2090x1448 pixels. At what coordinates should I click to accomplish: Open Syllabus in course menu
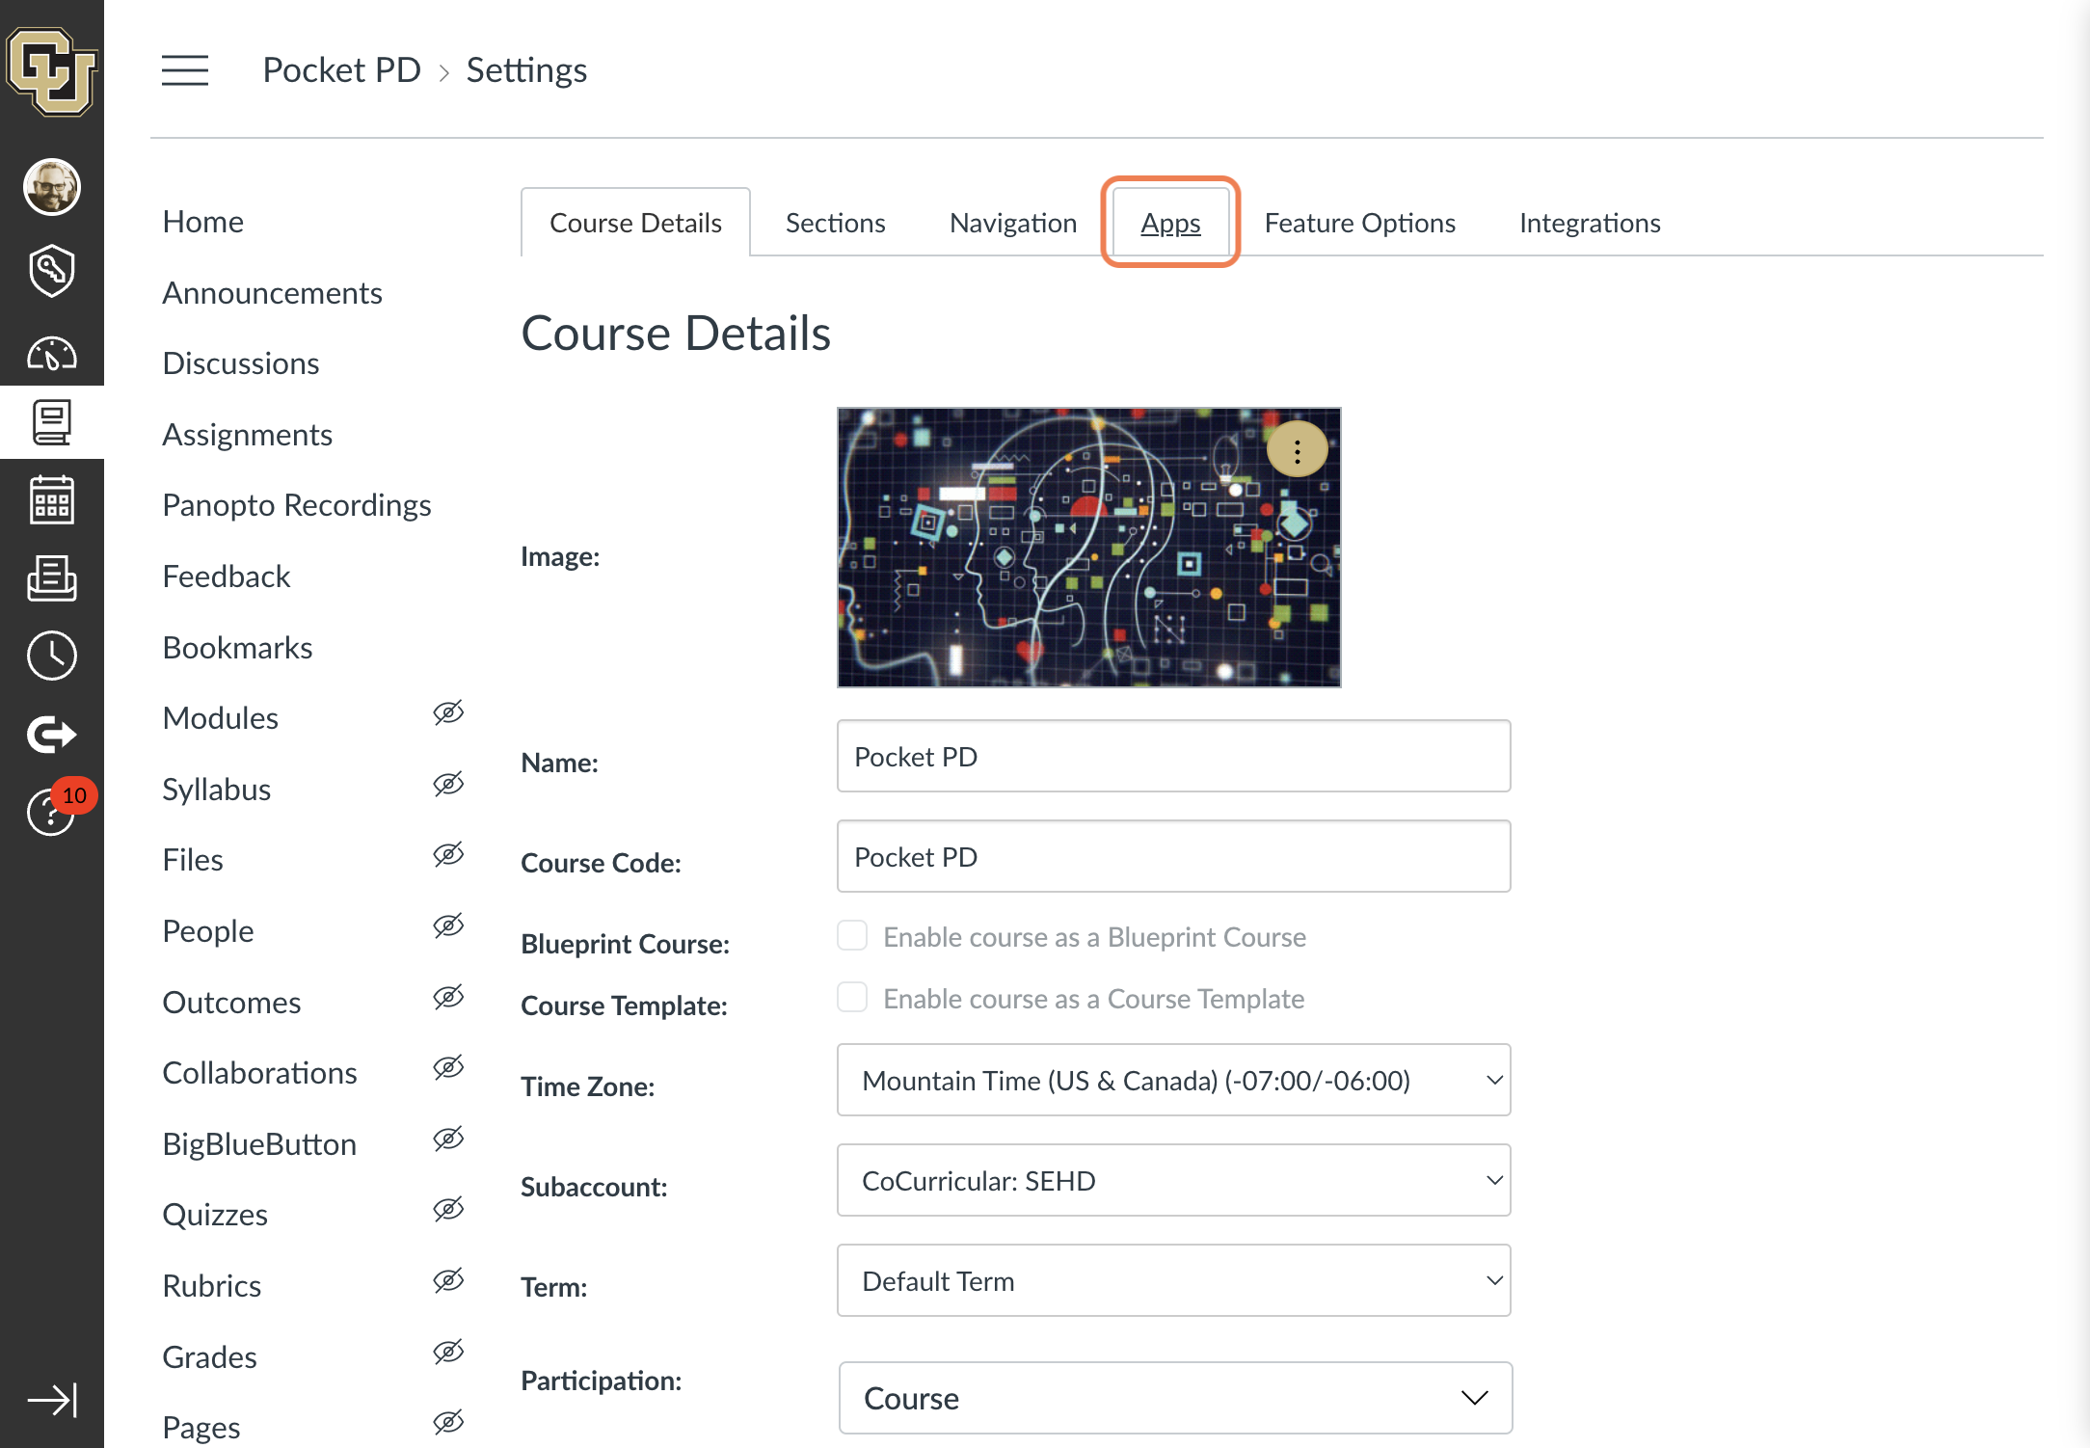tap(216, 790)
